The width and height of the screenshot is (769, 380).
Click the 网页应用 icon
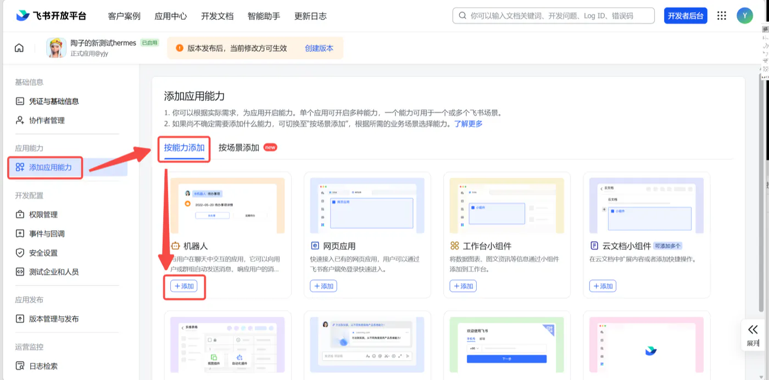point(315,246)
